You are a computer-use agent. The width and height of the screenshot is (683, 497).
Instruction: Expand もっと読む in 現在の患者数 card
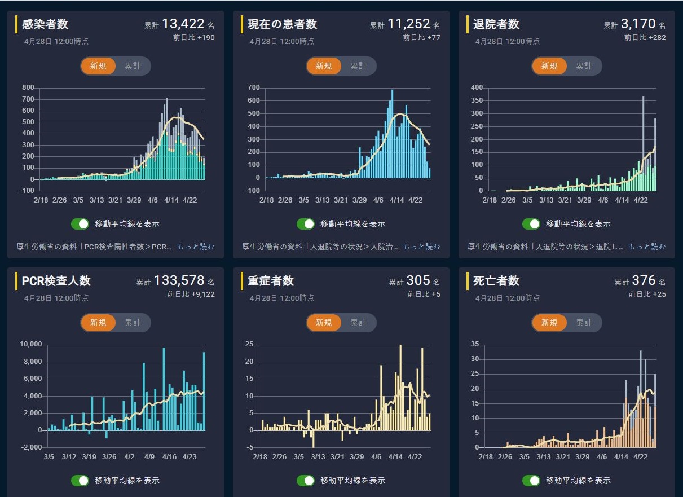tap(421, 247)
